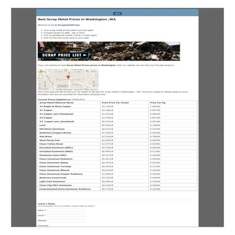Screen dimensions: 235x235
Task: Click the Extruded Aluminum (6063) row
Action: tap(117, 151)
